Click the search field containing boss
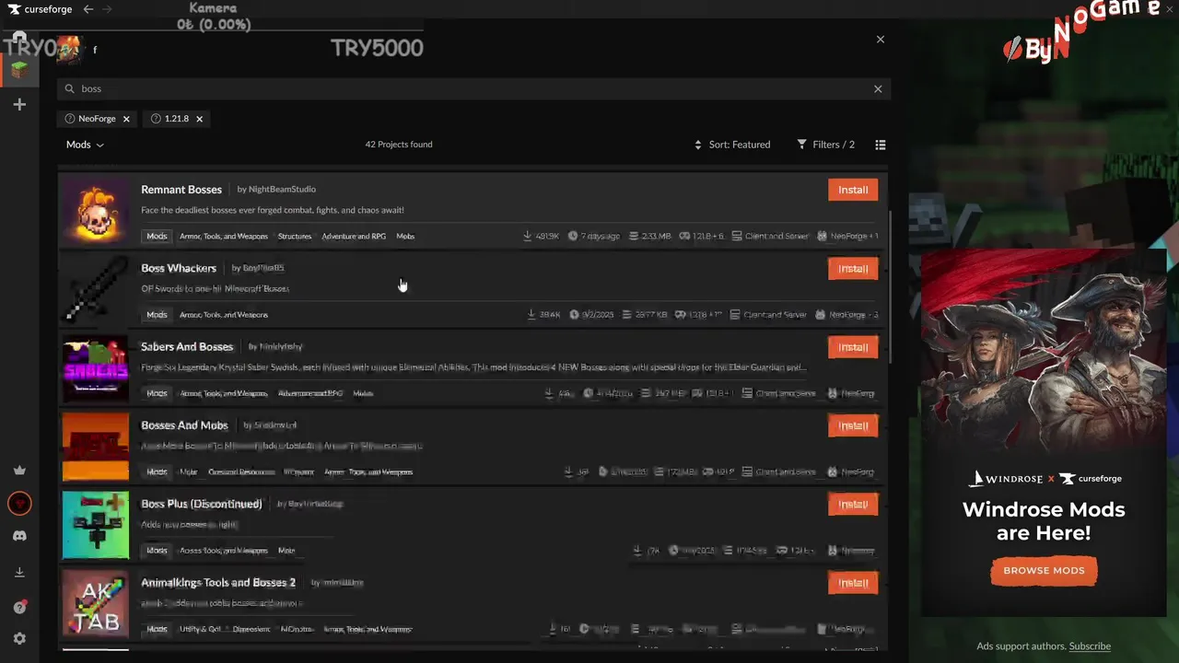 [x=473, y=89]
